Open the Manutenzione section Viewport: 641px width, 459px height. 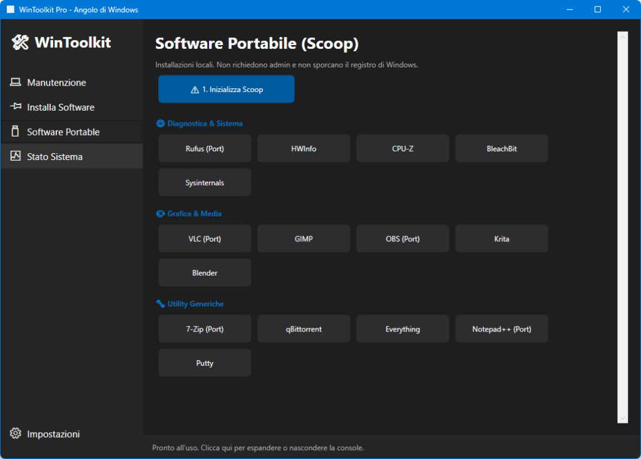pyautogui.click(x=71, y=83)
